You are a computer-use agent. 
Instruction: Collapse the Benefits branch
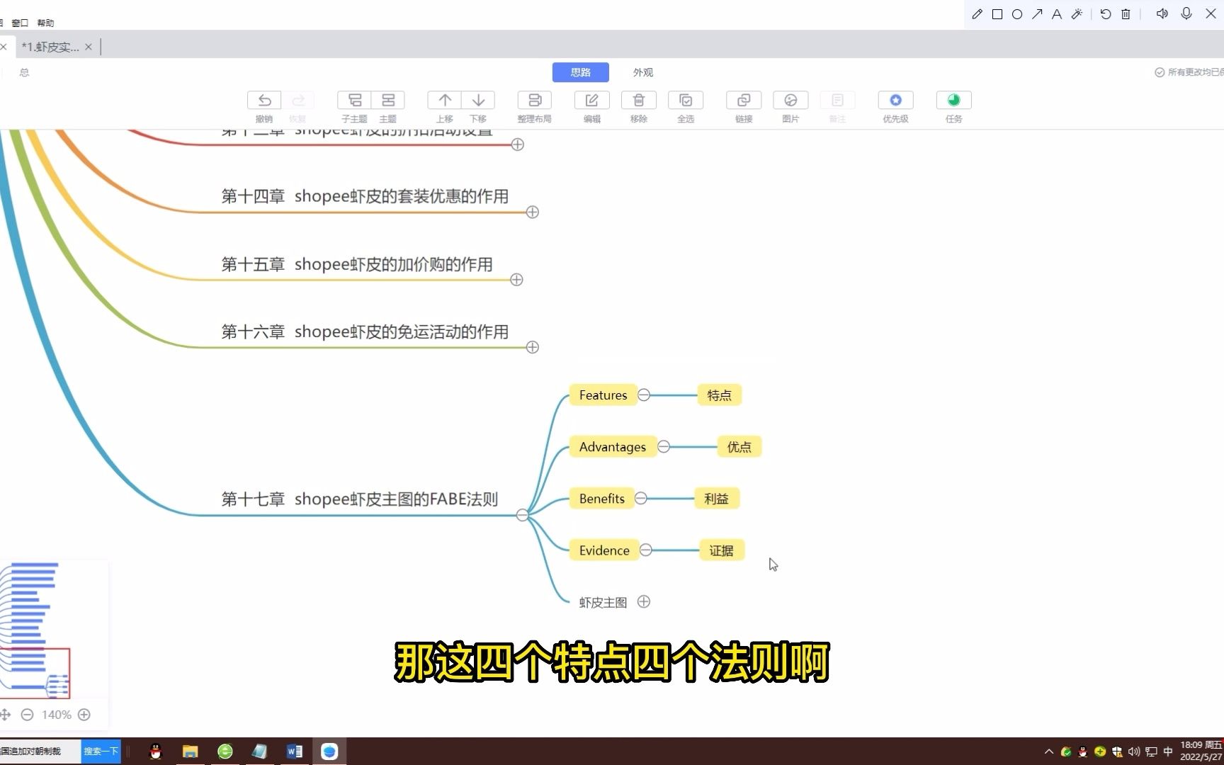pyautogui.click(x=641, y=499)
